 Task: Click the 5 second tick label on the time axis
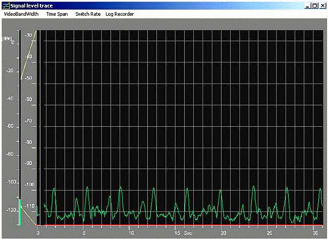(x=84, y=233)
